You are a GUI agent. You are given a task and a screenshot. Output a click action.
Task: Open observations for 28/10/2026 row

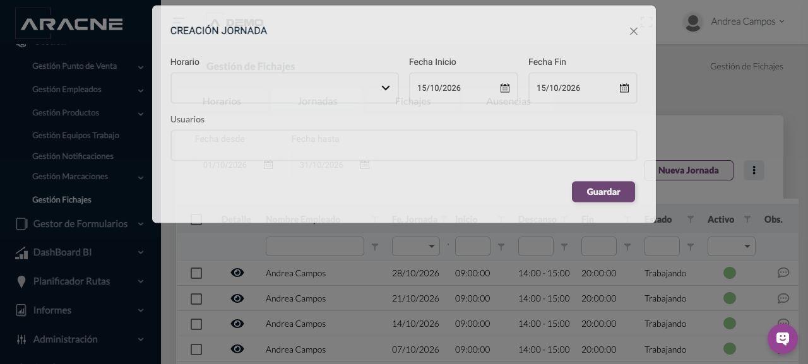783,273
